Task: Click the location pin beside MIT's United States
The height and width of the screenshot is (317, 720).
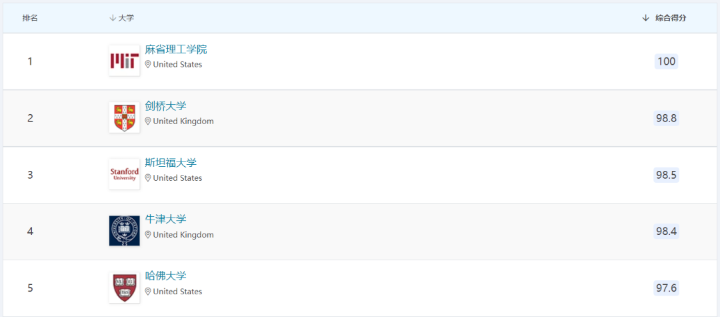Action: pyautogui.click(x=148, y=65)
